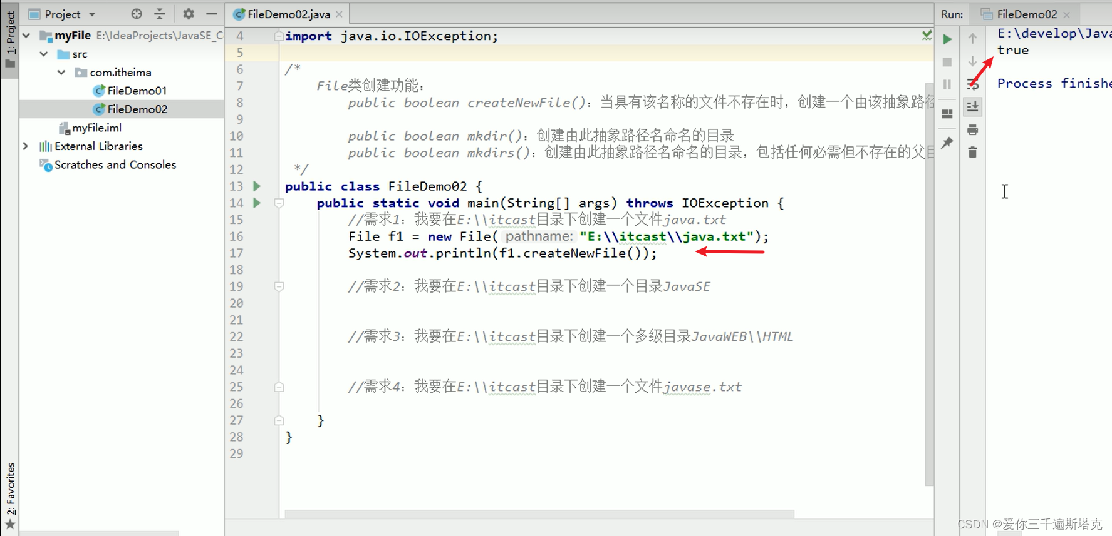Open the 2: Favorites tool window stripe

pos(10,496)
